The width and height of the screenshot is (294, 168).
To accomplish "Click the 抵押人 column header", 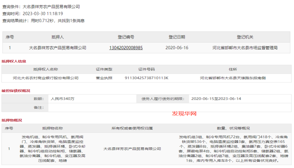I will point(58,37).
